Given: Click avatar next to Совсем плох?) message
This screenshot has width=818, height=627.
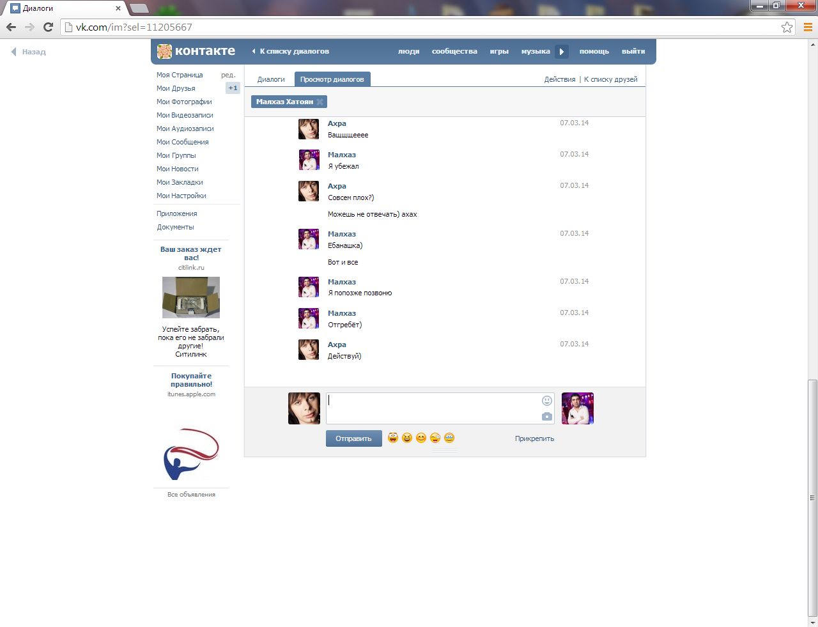Looking at the screenshot, I should [309, 191].
